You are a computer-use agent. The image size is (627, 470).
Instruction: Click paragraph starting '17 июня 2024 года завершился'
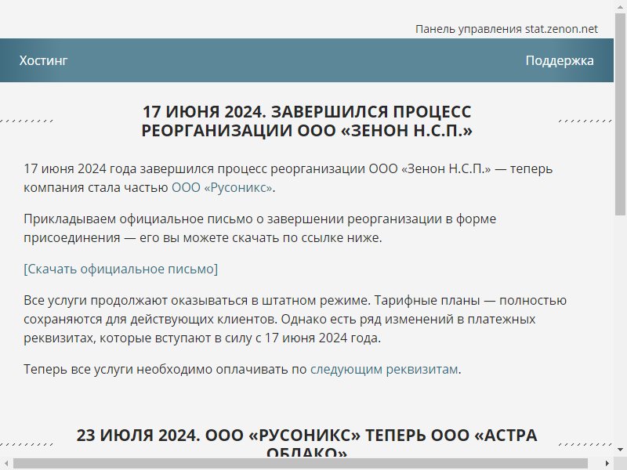[288, 178]
